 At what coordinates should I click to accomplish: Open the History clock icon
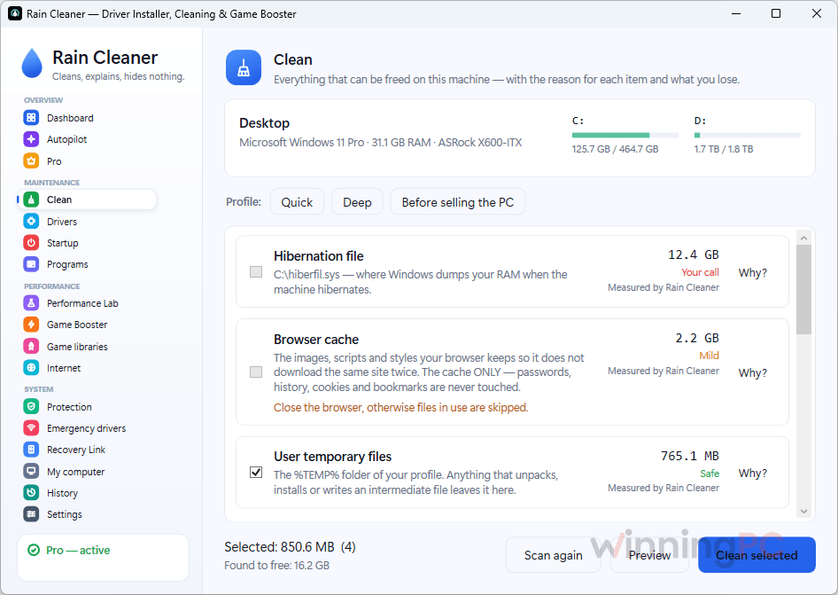pos(31,493)
